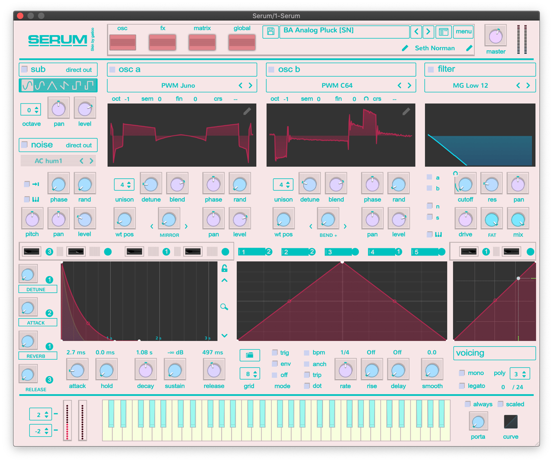Go to next preset arrow
Viewport: 553px width, 462px height.
click(x=428, y=32)
